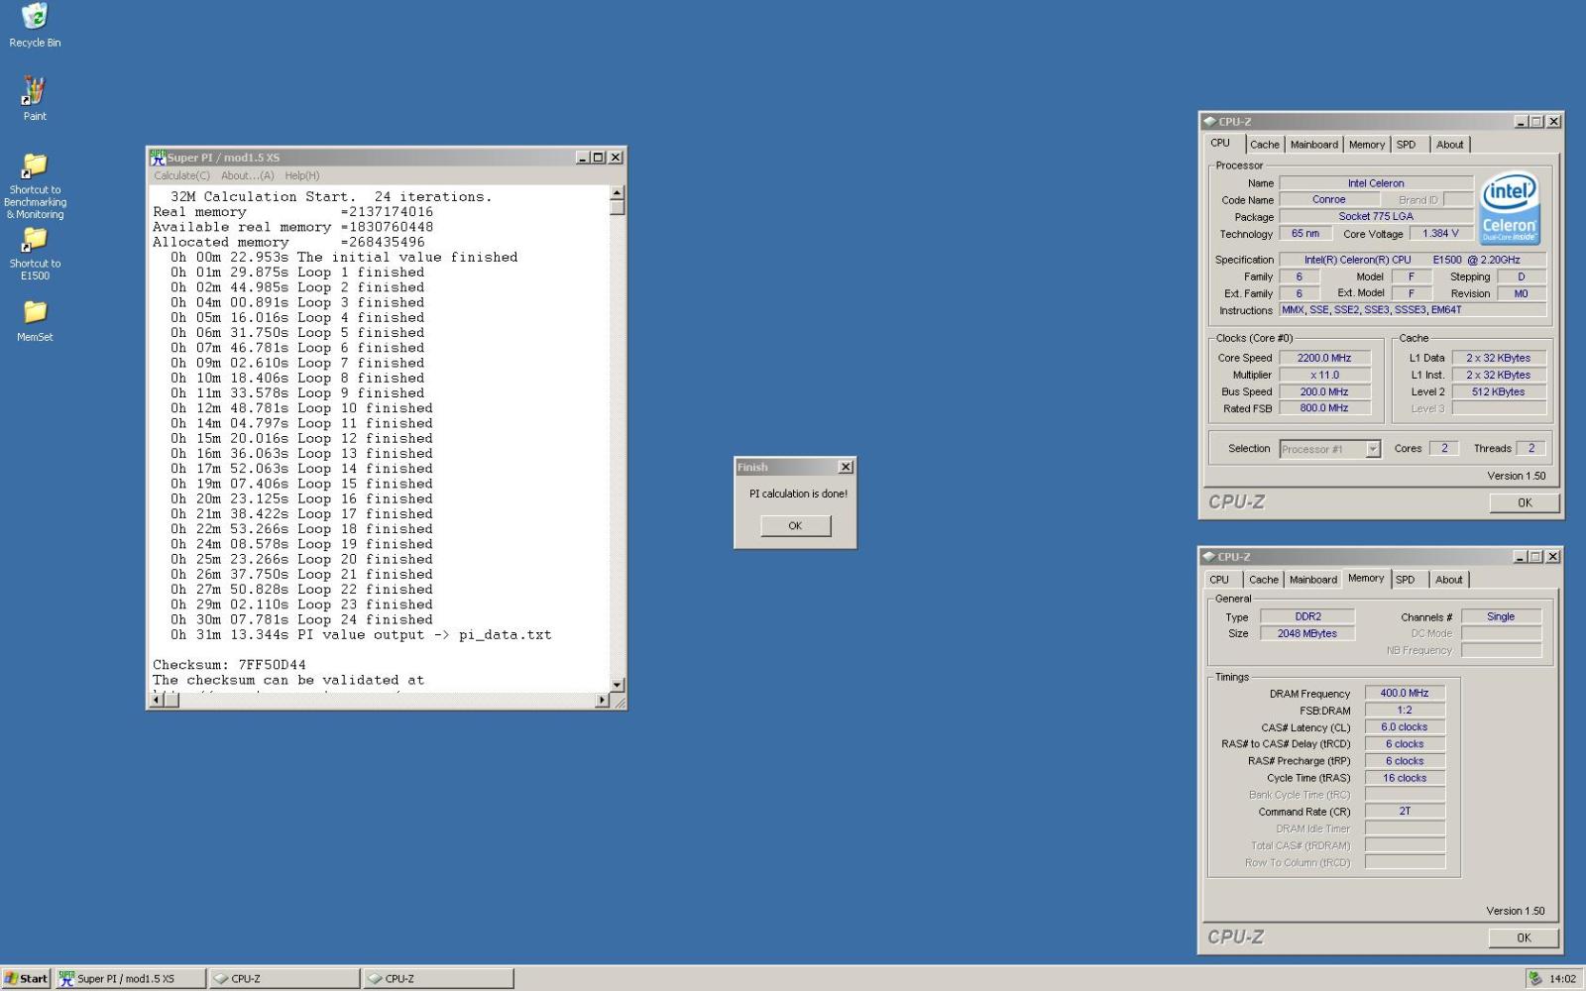
Task: Click the CAS# Latency 6.0 clocks field
Action: (1405, 727)
